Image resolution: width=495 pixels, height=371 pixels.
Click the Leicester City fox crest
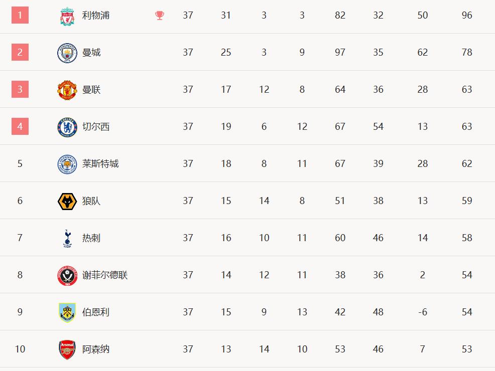point(67,164)
